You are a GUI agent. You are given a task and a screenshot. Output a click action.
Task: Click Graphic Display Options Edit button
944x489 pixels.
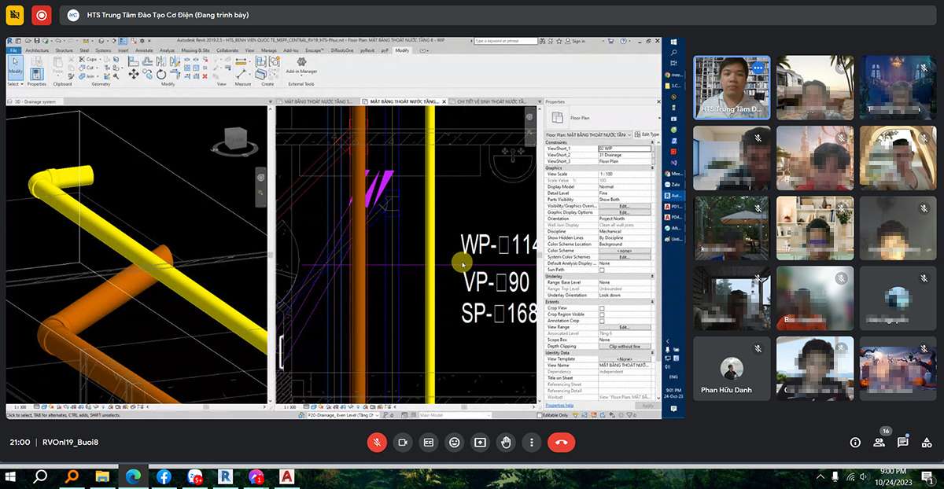(625, 212)
